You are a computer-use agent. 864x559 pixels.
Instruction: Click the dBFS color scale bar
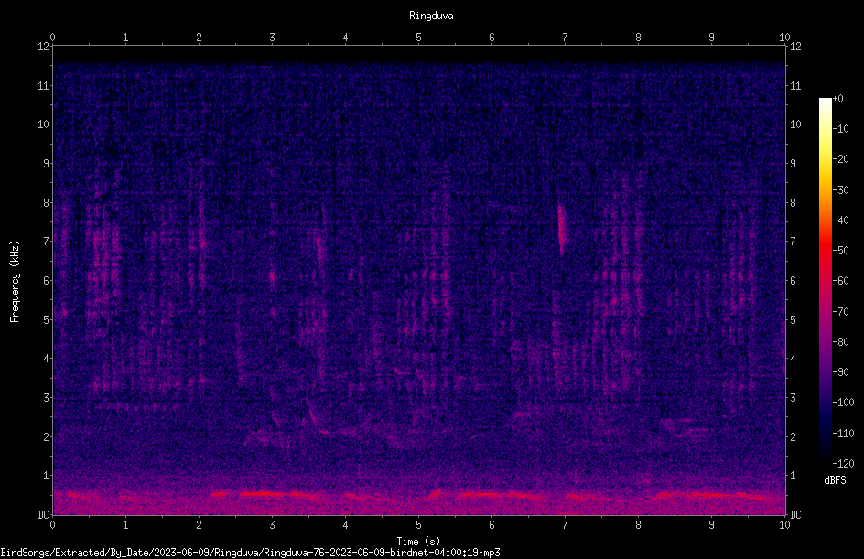(825, 280)
